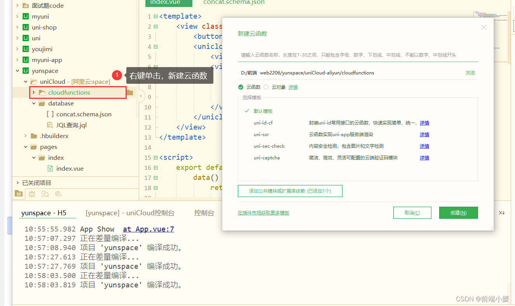Fold the data() block at line 17
This screenshot has height=306, width=515.
(155, 178)
